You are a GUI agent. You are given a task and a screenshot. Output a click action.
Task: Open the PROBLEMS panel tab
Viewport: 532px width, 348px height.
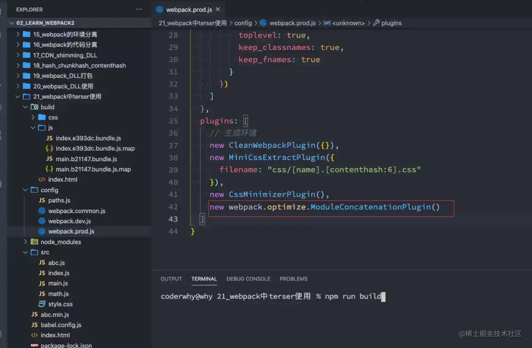(x=293, y=279)
